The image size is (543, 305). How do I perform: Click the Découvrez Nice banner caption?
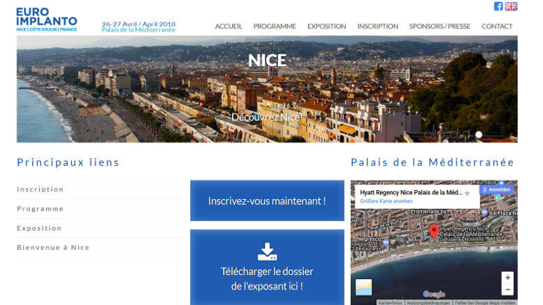(267, 117)
